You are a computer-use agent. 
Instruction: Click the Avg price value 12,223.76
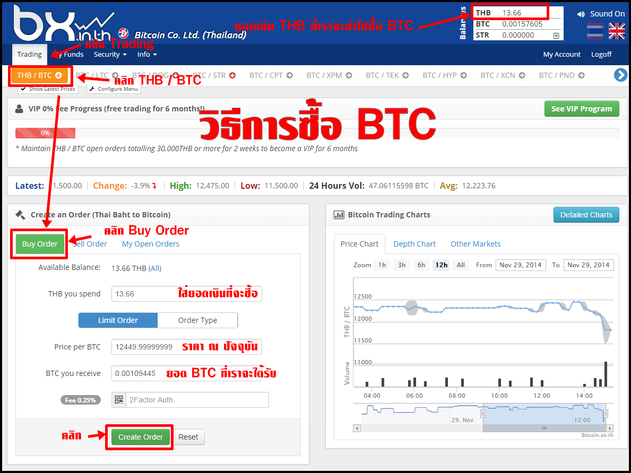click(479, 186)
